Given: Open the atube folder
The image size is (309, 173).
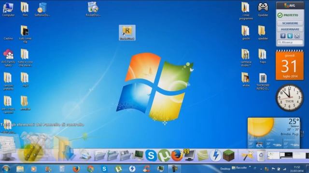Looking at the screenshot, I should tap(246, 80).
